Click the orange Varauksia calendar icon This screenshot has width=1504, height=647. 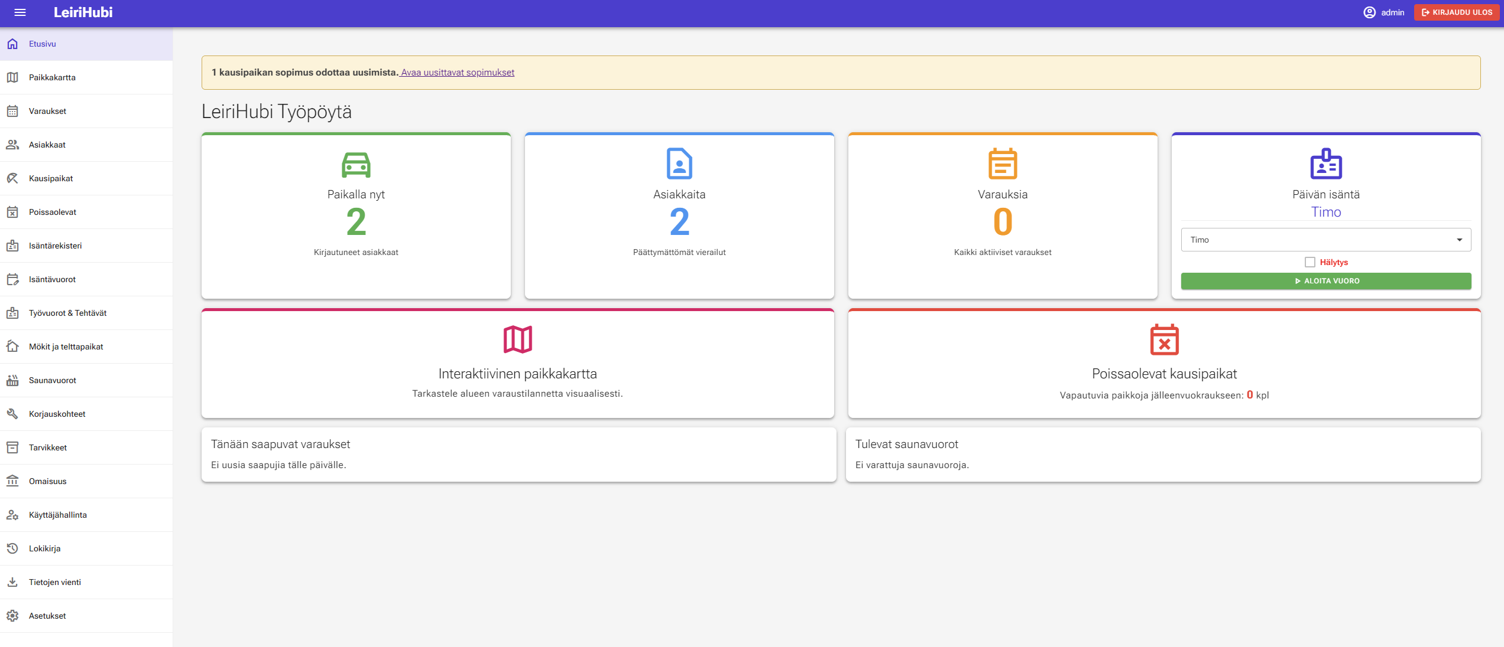click(1003, 164)
